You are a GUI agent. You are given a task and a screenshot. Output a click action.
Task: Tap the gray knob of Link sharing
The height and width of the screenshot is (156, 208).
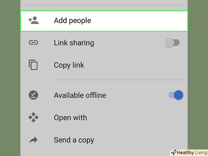[x=169, y=43]
